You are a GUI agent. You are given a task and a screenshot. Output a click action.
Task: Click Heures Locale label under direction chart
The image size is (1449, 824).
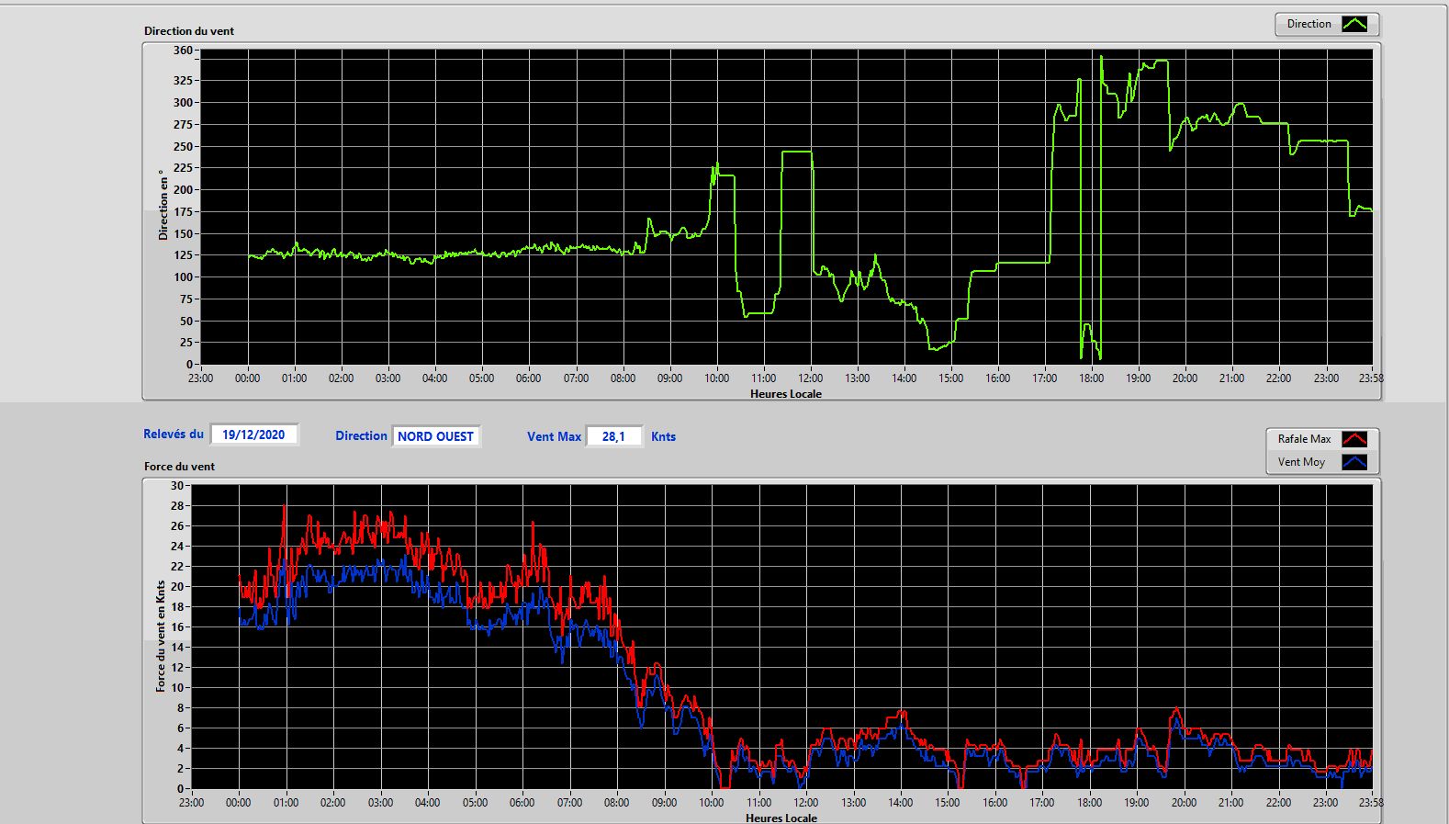pyautogui.click(x=786, y=394)
